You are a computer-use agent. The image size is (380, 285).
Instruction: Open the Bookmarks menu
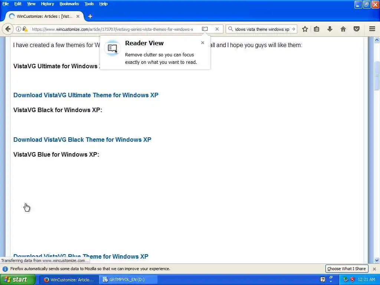pyautogui.click(x=69, y=4)
